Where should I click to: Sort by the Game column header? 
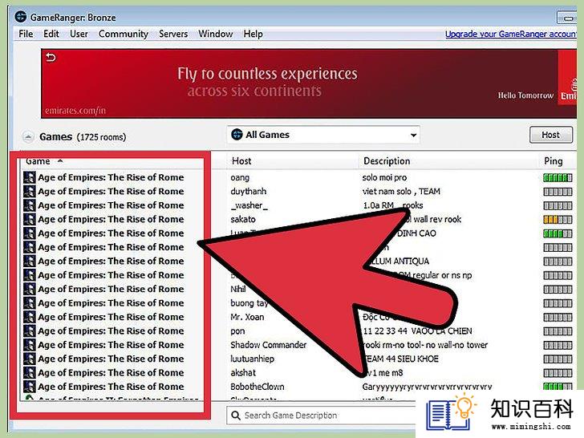click(38, 161)
